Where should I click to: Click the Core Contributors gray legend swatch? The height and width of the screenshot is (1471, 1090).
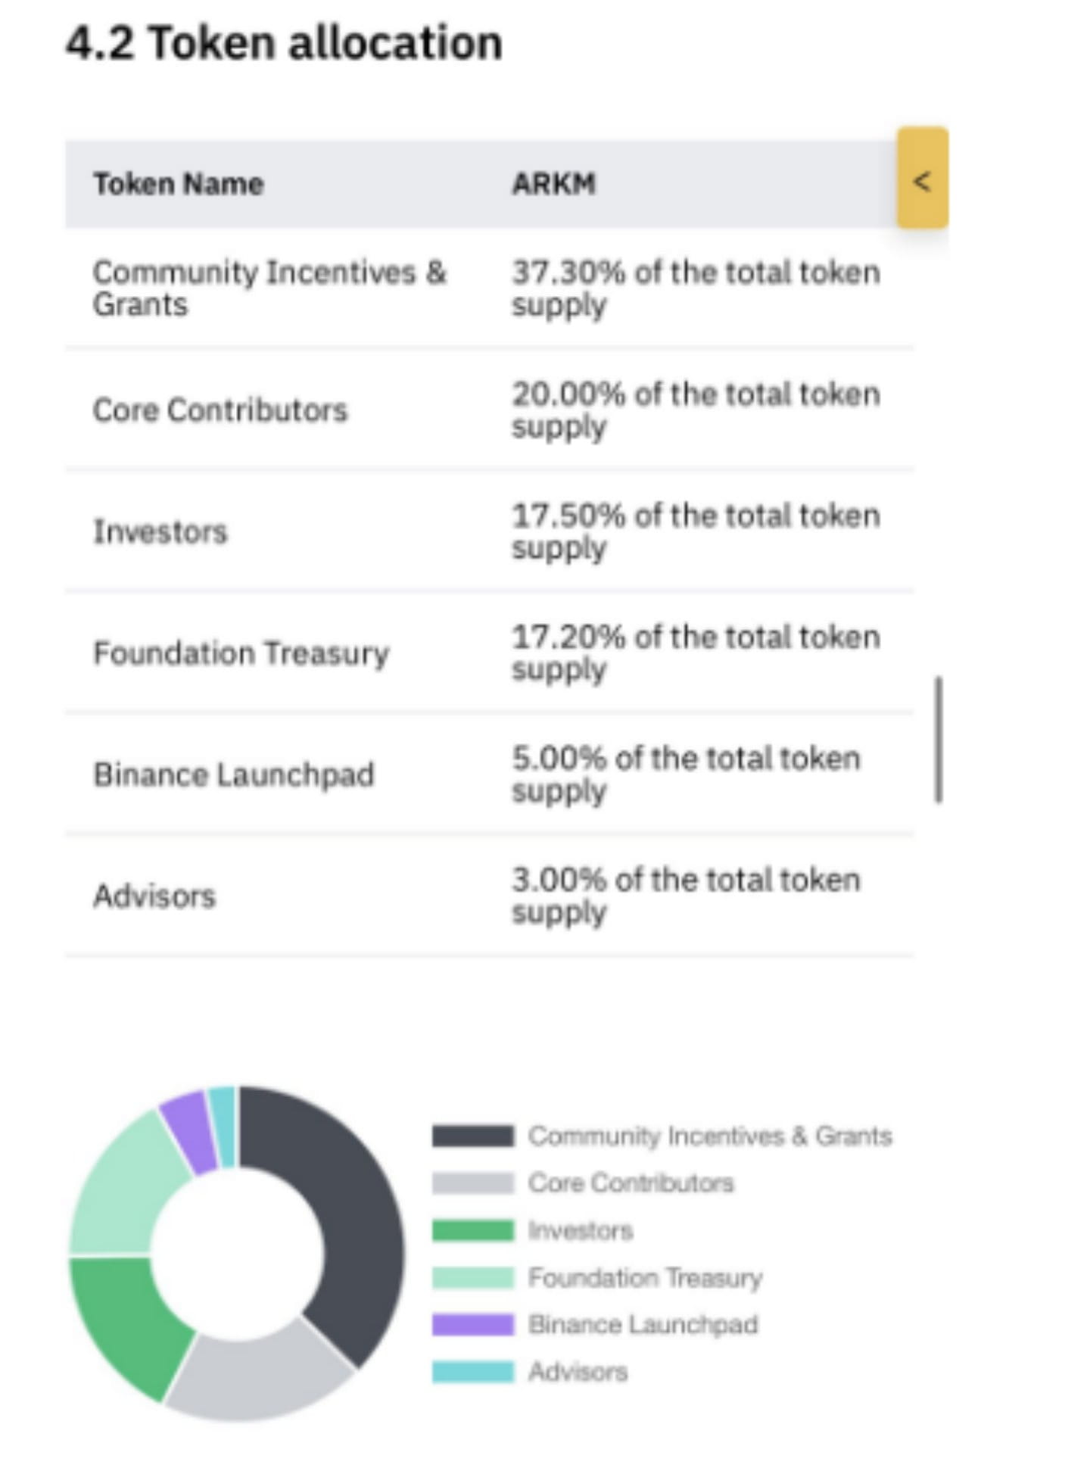[472, 1183]
